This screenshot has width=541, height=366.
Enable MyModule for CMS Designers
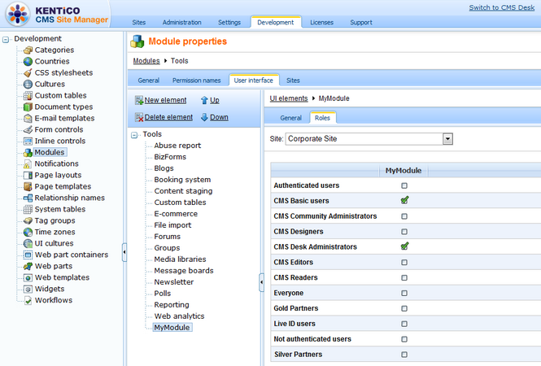tap(404, 232)
